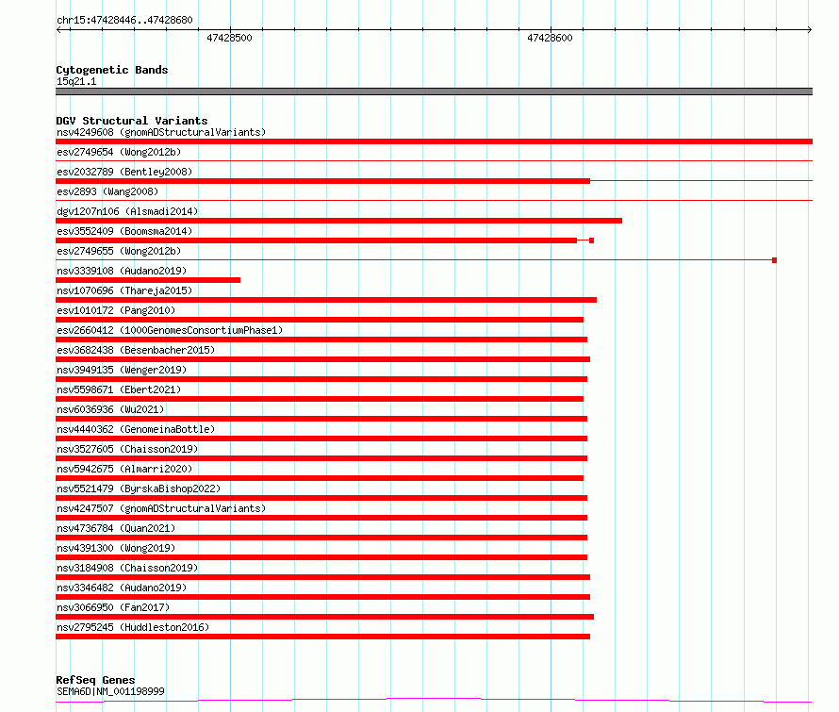
Task: Open the DGV Structural Variants track heading
Action: coord(132,121)
